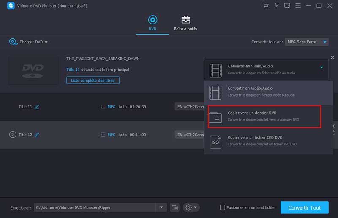This screenshot has height=218, width=338.
Task: Open EN-AC3-2Cana audio dropdown for Title 12
Action: [189, 135]
